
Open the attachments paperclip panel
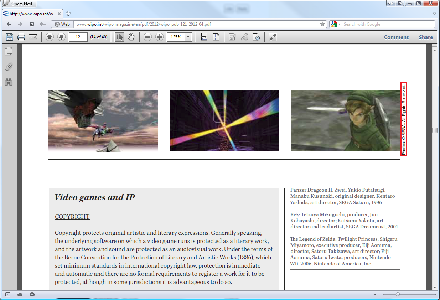[9, 67]
